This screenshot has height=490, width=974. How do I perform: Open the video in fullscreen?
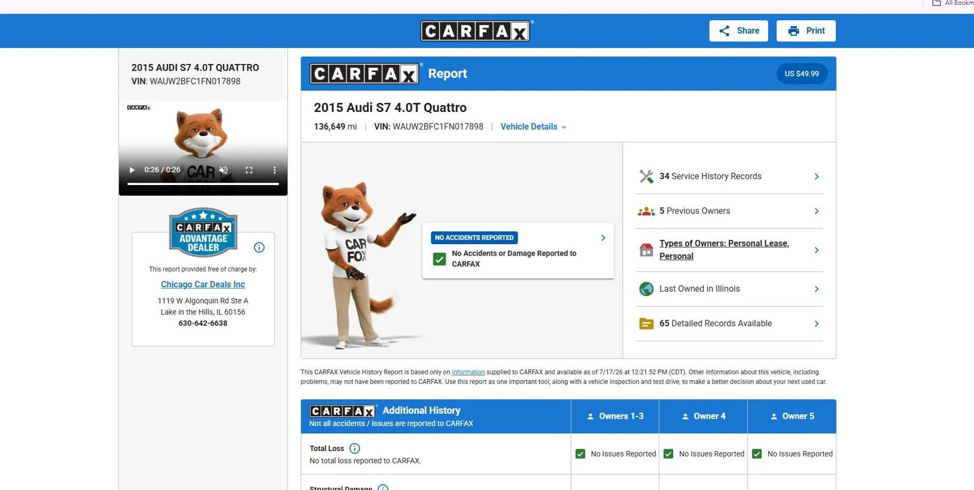[249, 170]
